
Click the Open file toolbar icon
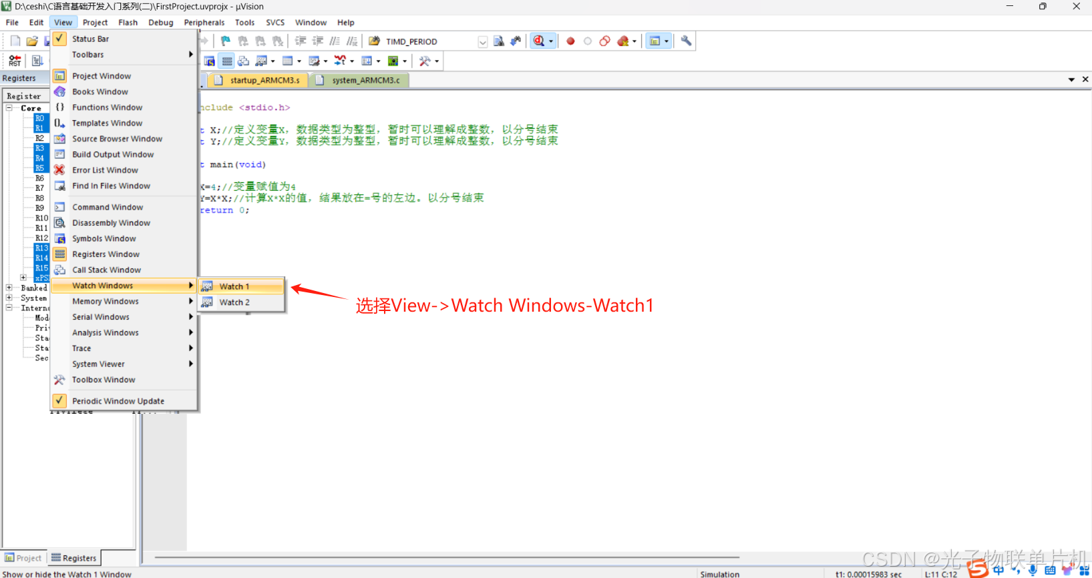point(32,41)
